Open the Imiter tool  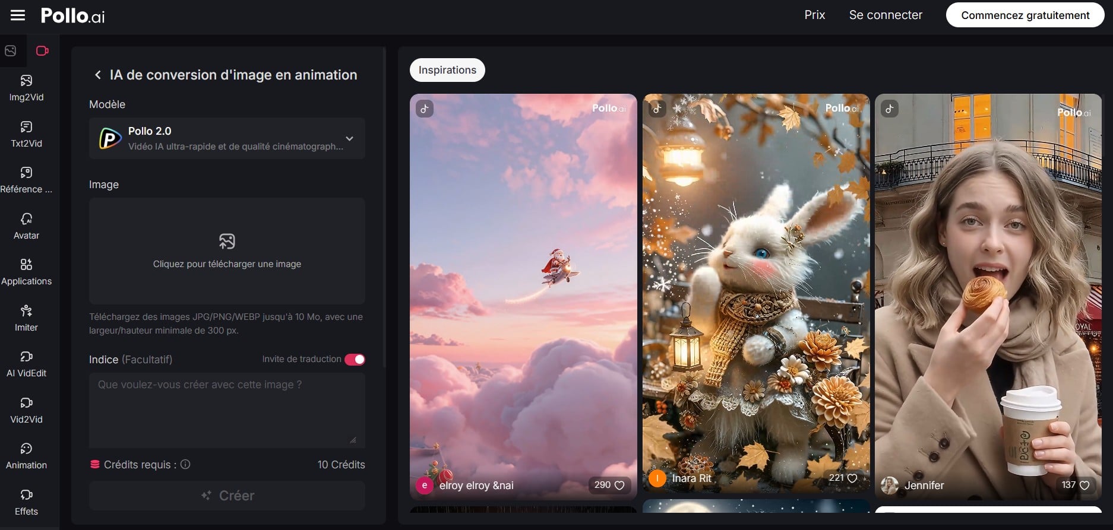click(x=26, y=318)
